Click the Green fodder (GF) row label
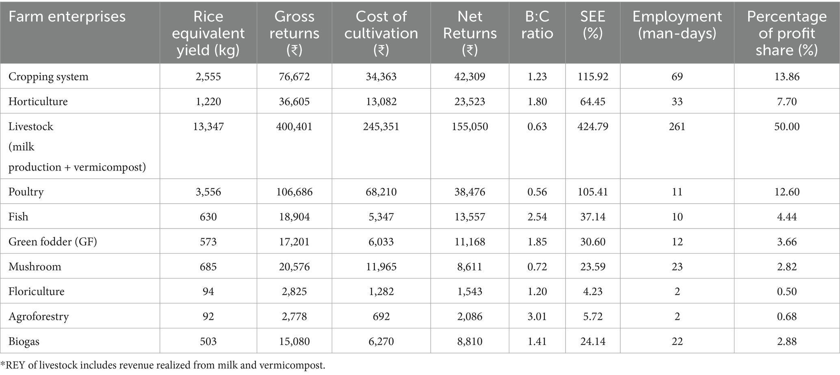Viewport: 840px width, 375px height. click(x=53, y=242)
